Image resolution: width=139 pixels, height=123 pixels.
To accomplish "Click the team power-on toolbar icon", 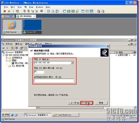I will (25, 11).
